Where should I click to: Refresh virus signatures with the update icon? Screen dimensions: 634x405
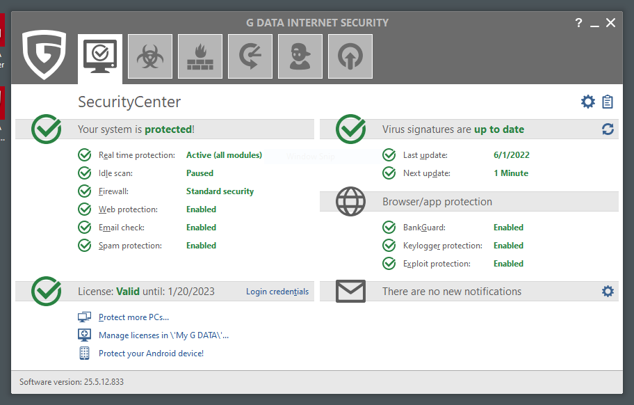point(608,129)
